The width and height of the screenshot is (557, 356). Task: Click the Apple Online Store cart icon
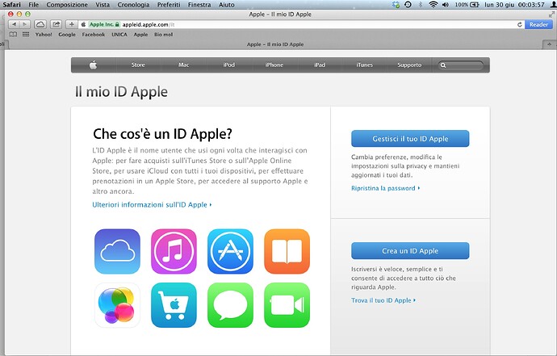pyautogui.click(x=174, y=305)
